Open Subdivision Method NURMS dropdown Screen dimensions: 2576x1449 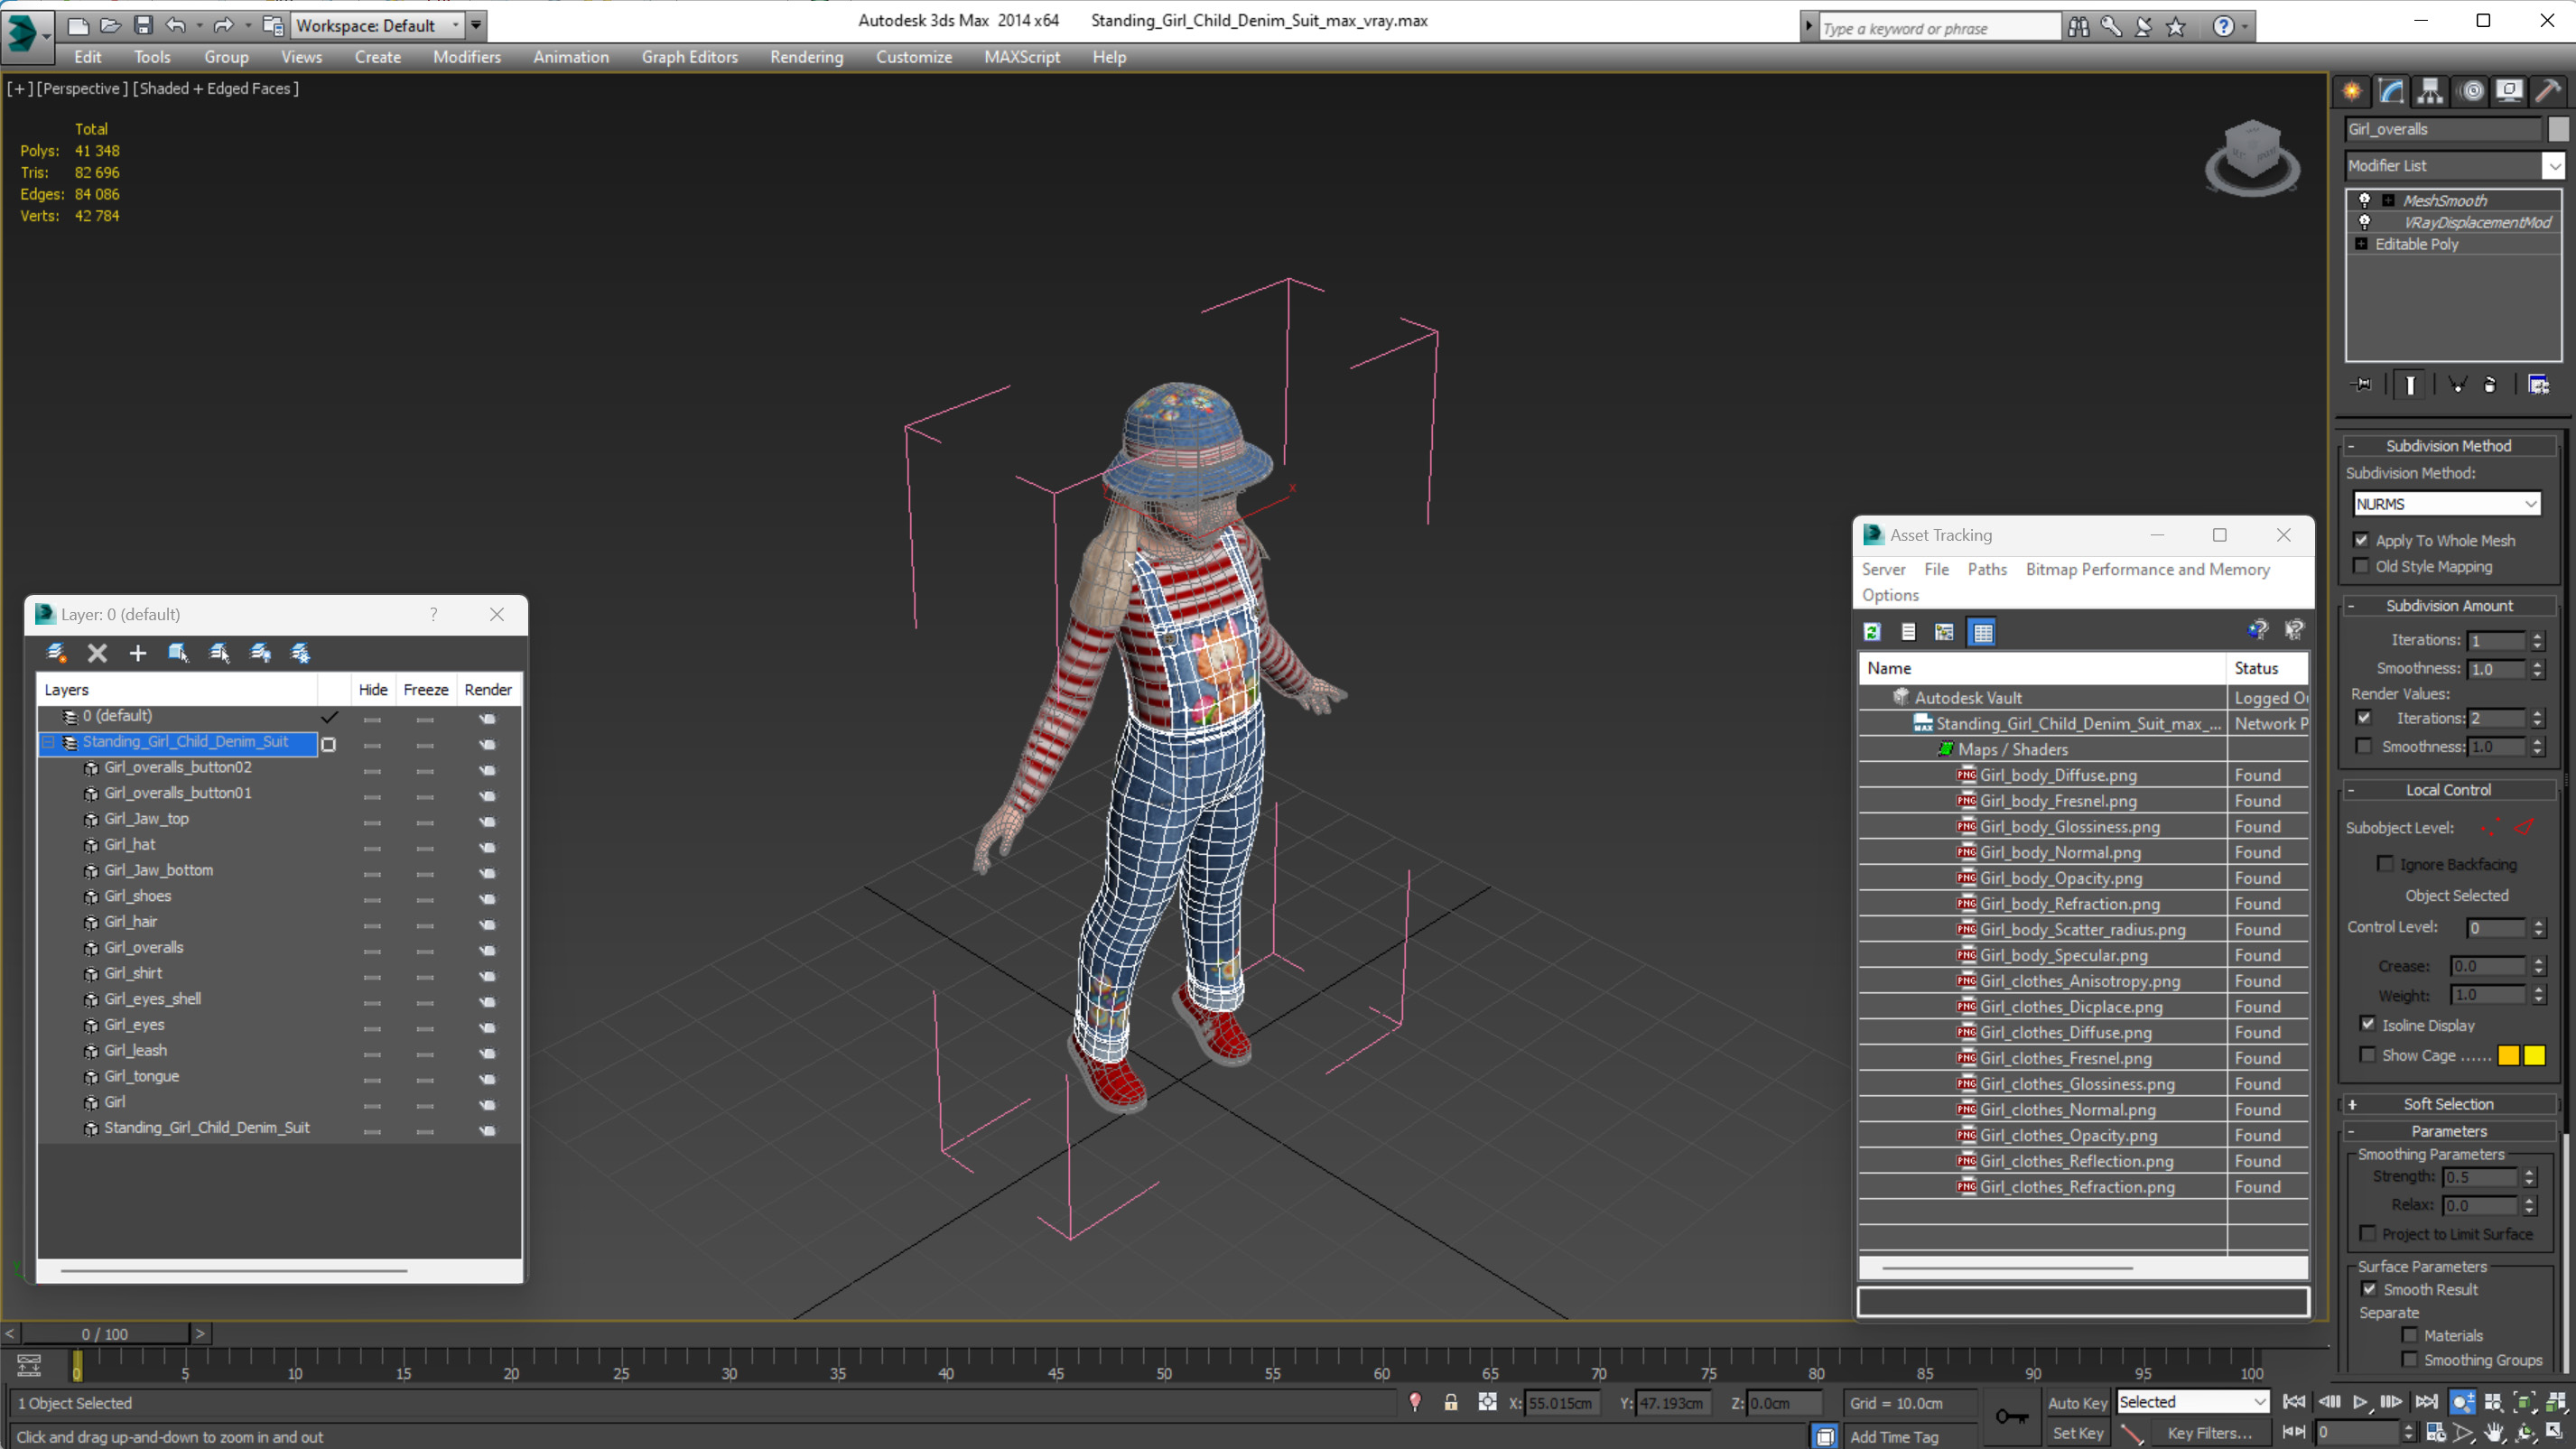(2447, 504)
